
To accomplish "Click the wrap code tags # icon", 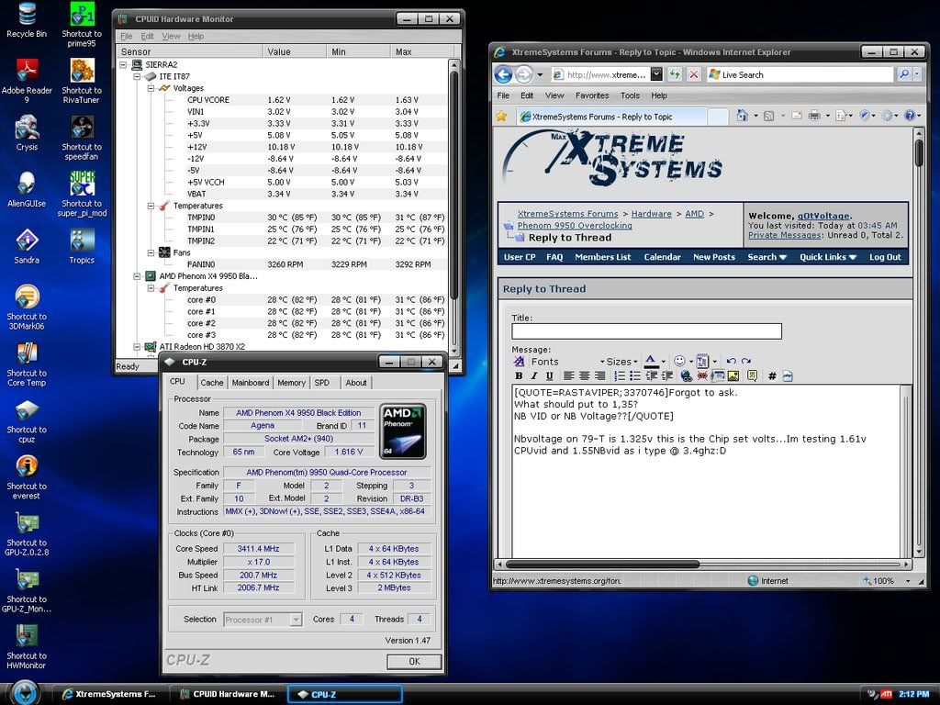I will pyautogui.click(x=772, y=375).
